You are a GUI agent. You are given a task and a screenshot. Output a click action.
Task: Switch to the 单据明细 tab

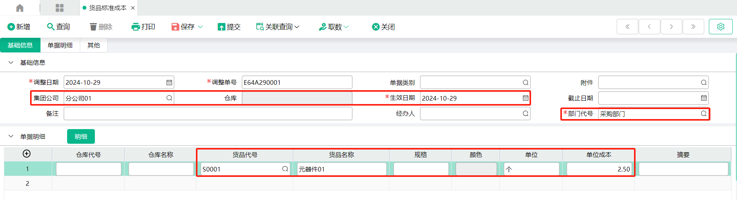pos(60,45)
